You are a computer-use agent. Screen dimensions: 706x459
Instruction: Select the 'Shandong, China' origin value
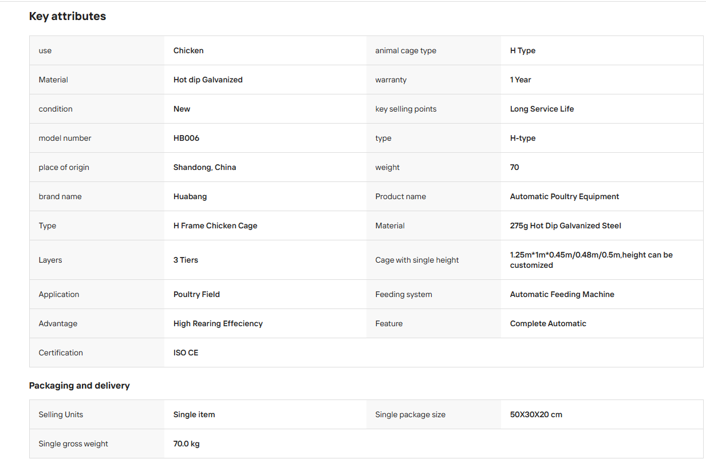point(204,167)
